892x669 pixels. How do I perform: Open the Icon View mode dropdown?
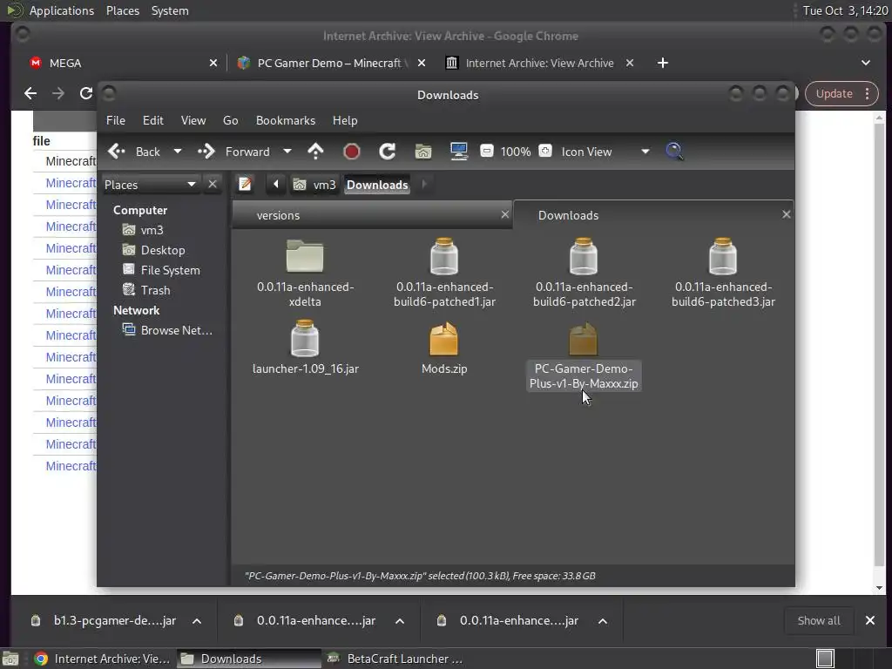(605, 152)
